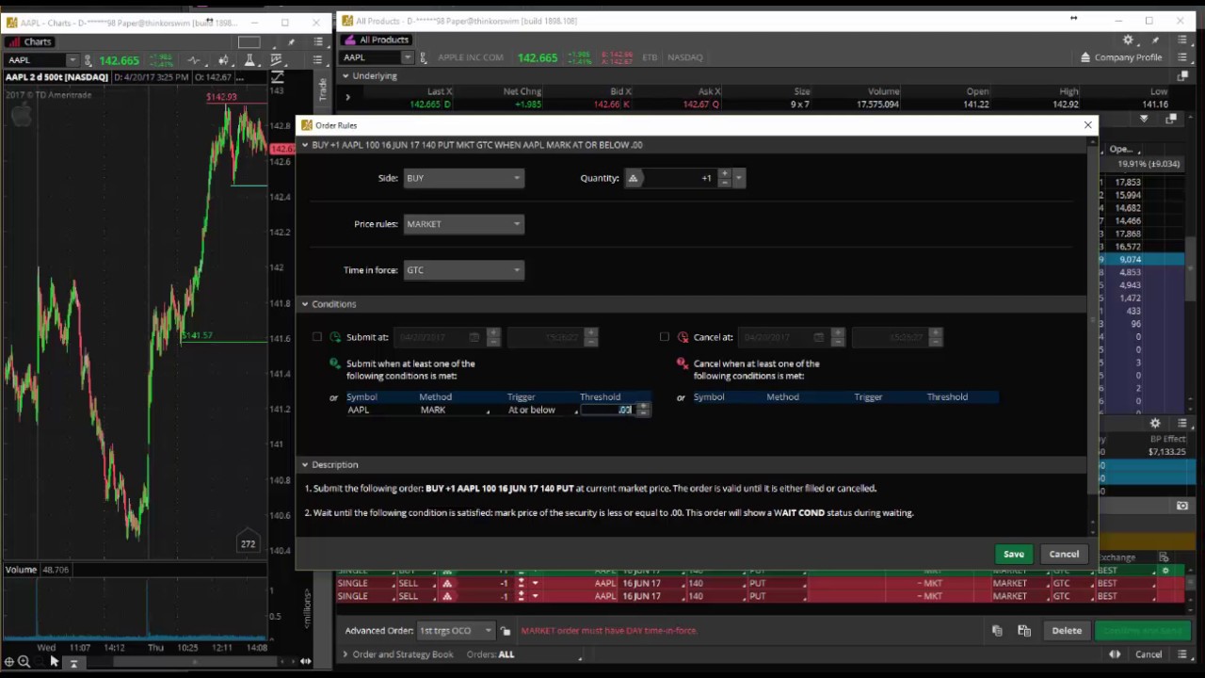Open the chart Drawings tool icon

pos(277,60)
